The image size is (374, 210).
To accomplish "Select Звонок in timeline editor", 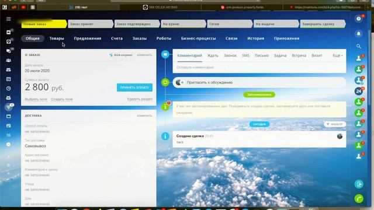I will (x=230, y=55).
